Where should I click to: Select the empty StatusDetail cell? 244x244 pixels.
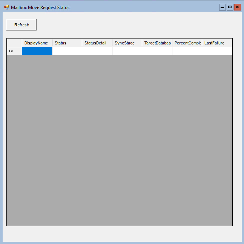(x=97, y=51)
